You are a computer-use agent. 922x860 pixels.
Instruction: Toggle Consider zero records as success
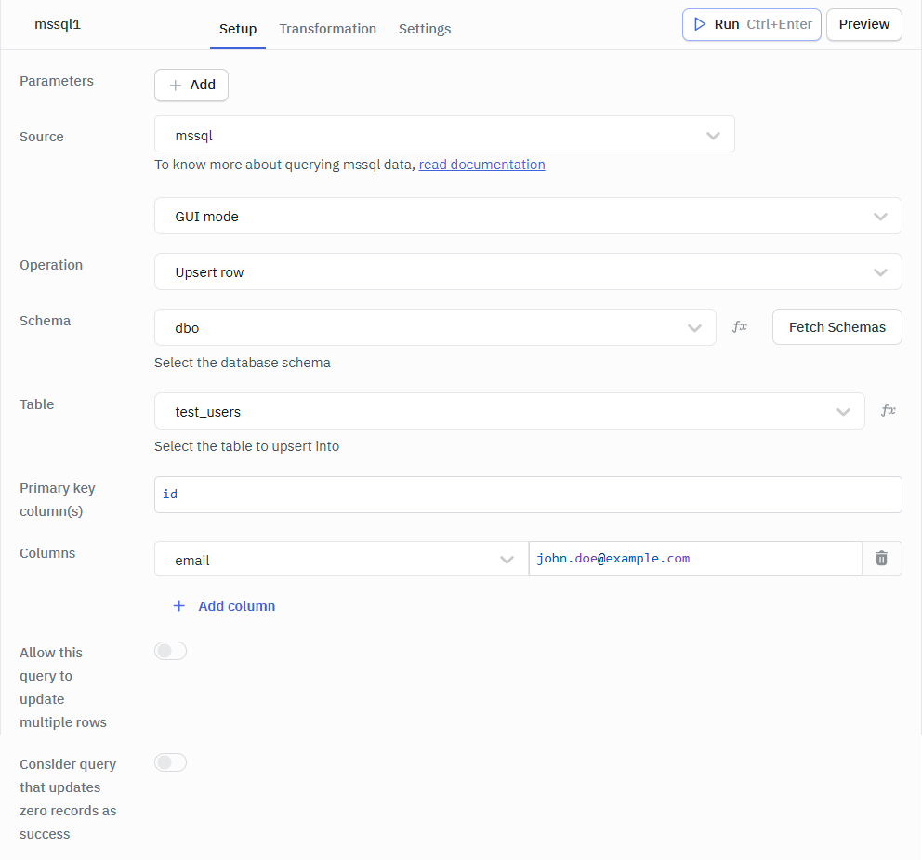[170, 762]
